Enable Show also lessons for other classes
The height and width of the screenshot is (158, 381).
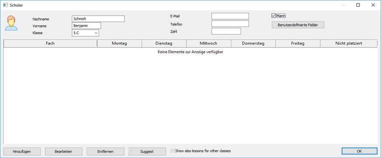[172, 151]
